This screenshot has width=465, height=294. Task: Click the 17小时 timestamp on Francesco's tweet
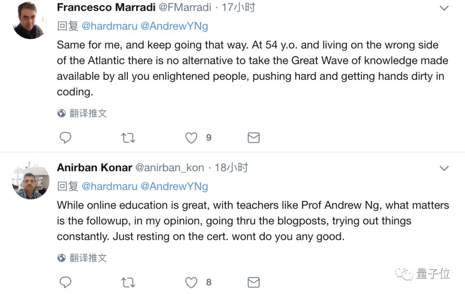(238, 7)
